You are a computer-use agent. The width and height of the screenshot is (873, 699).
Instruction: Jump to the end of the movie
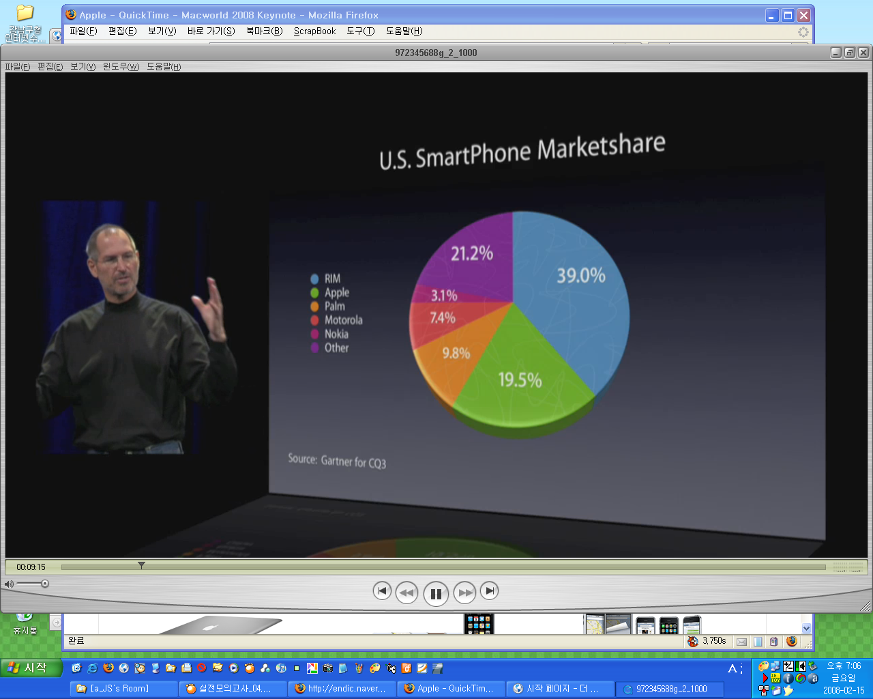489,590
